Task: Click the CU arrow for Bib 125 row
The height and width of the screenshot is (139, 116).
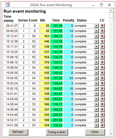Action: [x=102, y=115]
